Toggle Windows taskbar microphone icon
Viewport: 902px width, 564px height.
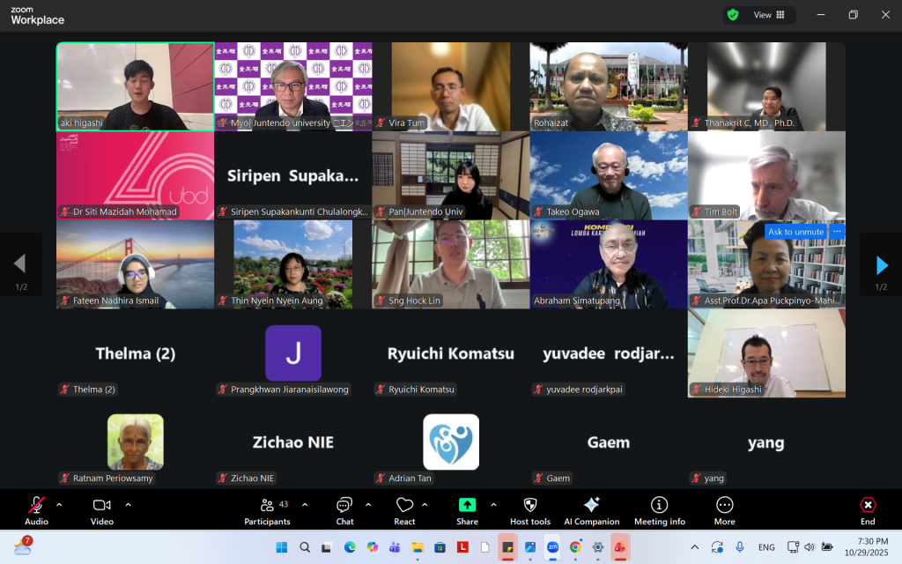740,547
